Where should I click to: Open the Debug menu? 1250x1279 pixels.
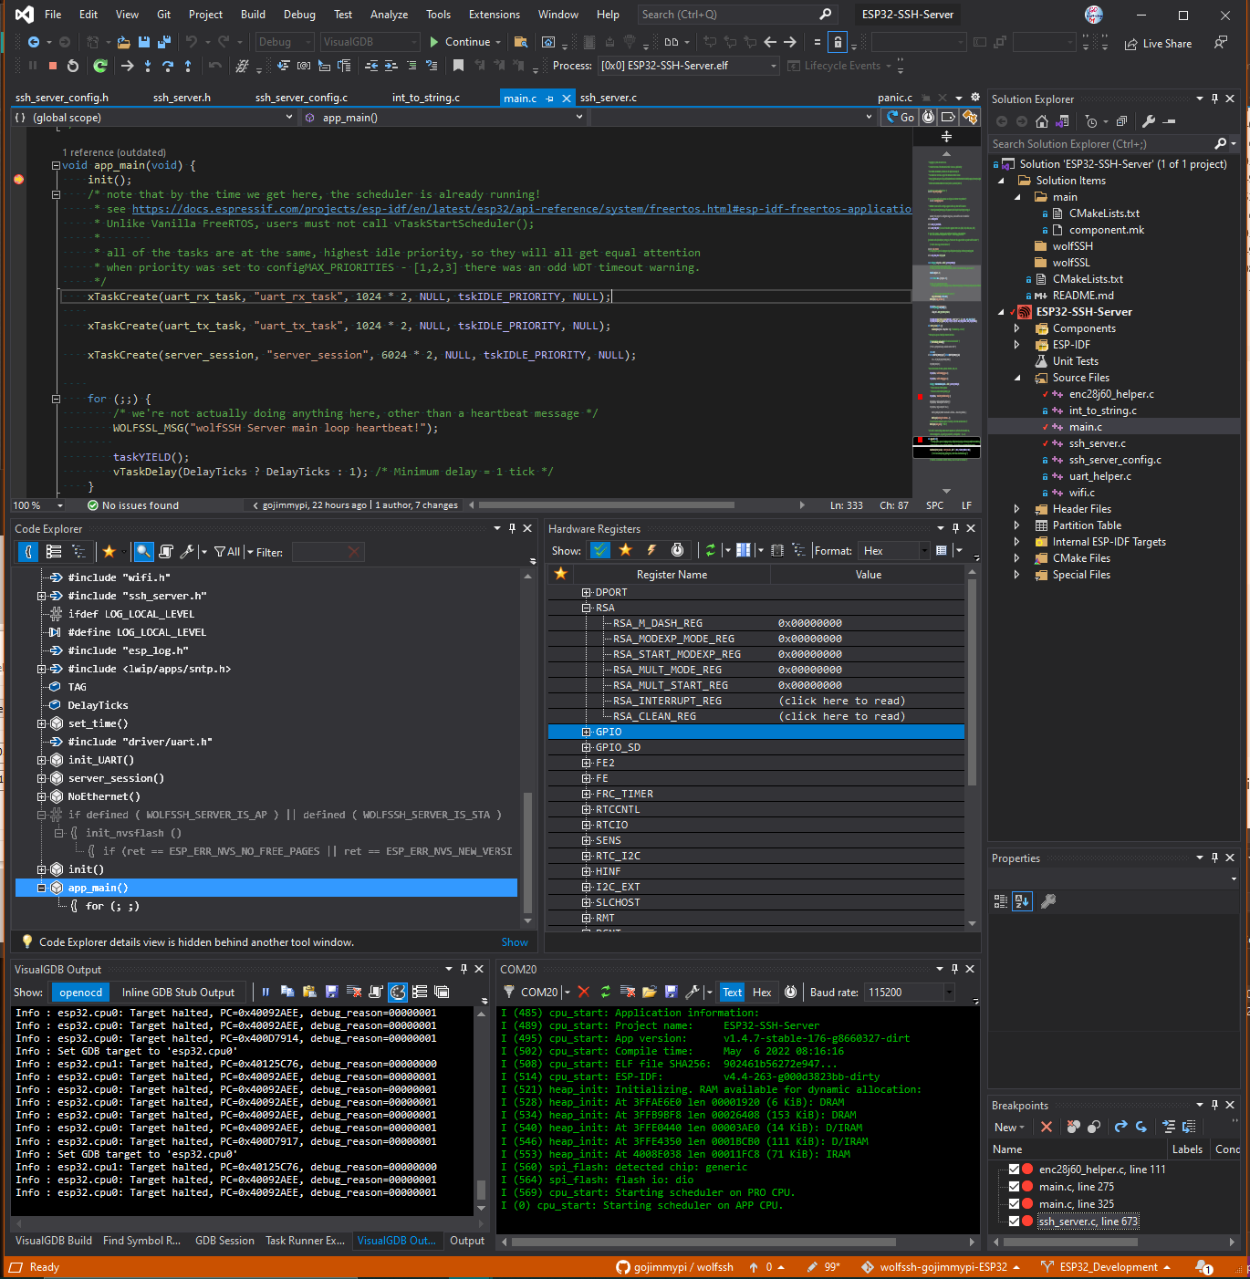click(x=299, y=14)
